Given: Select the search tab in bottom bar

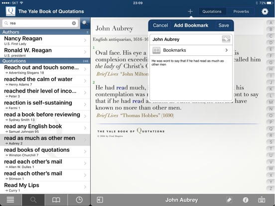Looking at the screenshot, I should tap(33, 200).
